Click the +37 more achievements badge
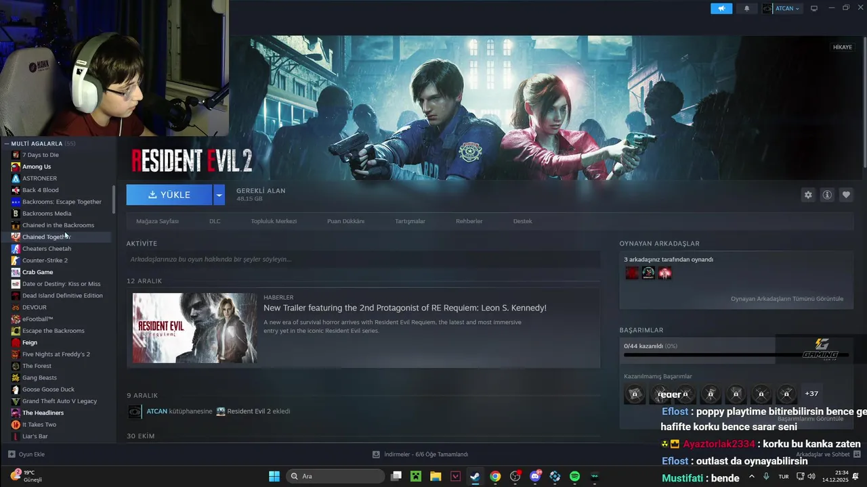The height and width of the screenshot is (487, 867). tap(811, 394)
